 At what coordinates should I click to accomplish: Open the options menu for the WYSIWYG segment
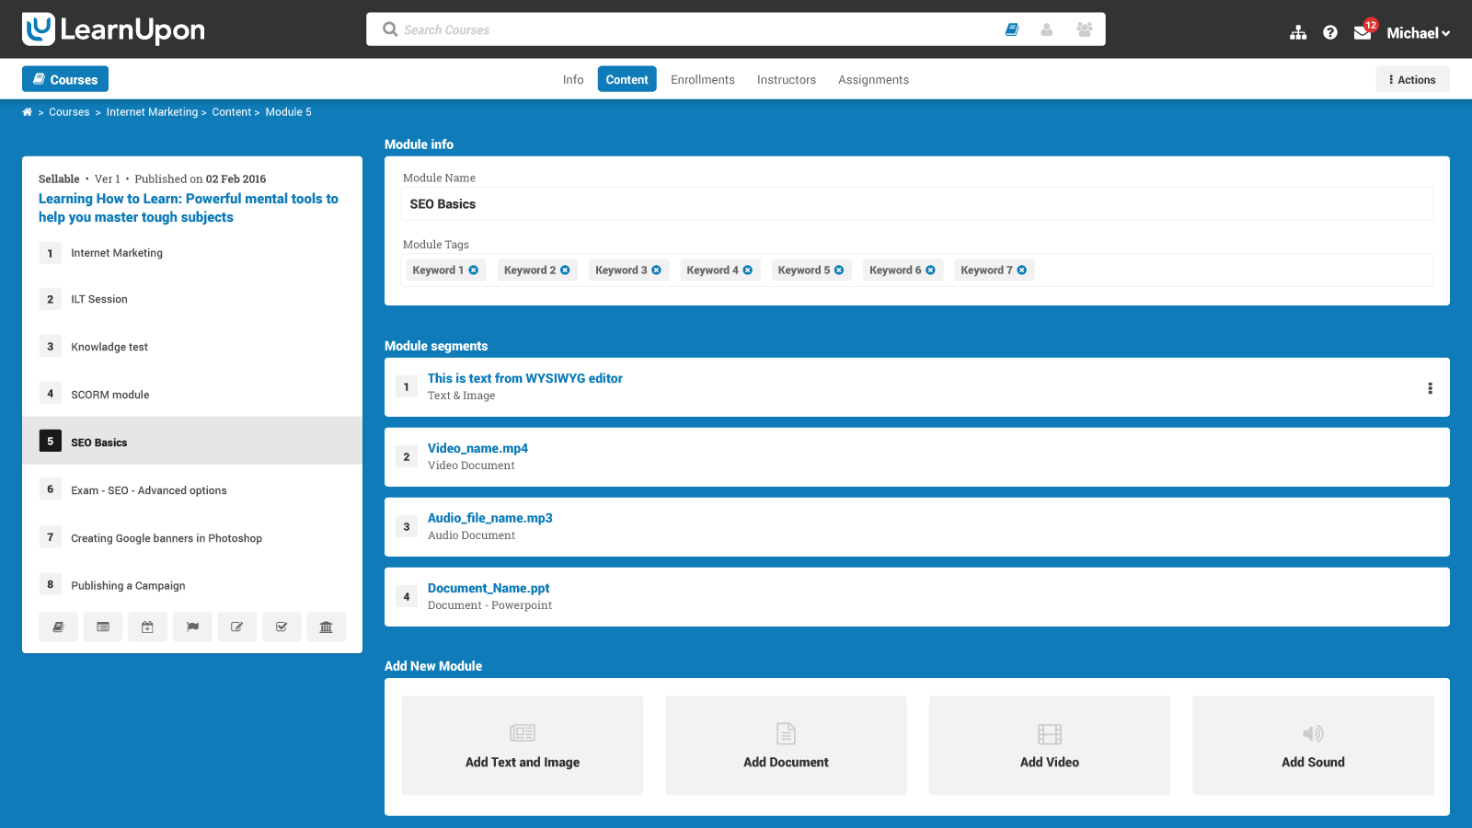tap(1429, 388)
